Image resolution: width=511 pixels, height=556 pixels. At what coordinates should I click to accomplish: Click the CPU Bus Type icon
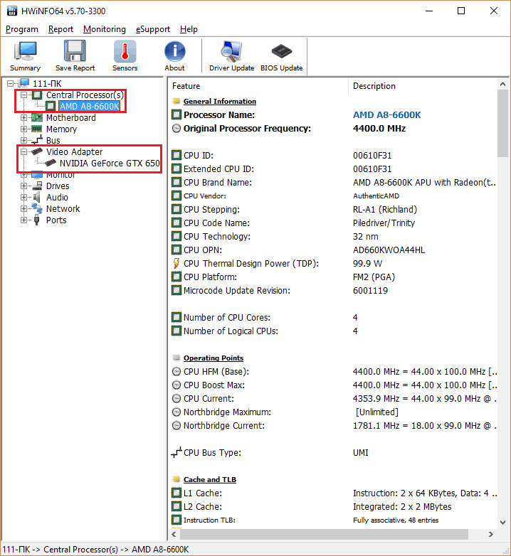177,452
